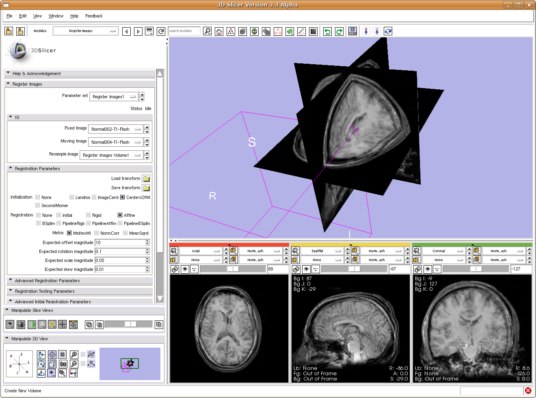Open the View menu
This screenshot has width=536, height=398.
37,16
